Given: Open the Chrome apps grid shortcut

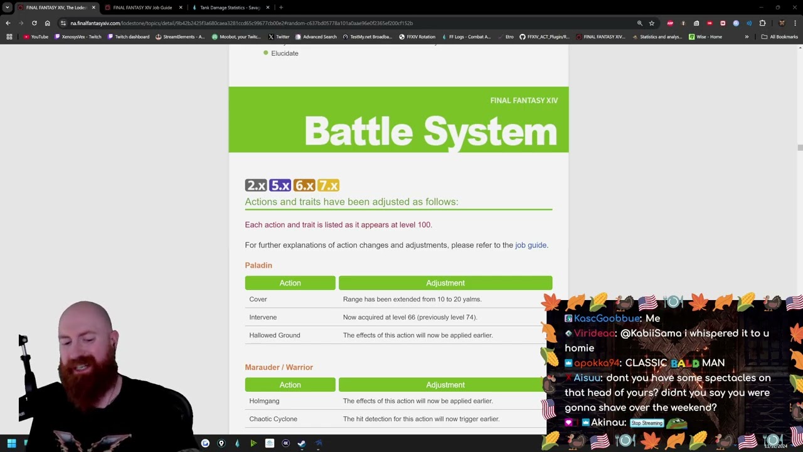Looking at the screenshot, I should point(9,37).
